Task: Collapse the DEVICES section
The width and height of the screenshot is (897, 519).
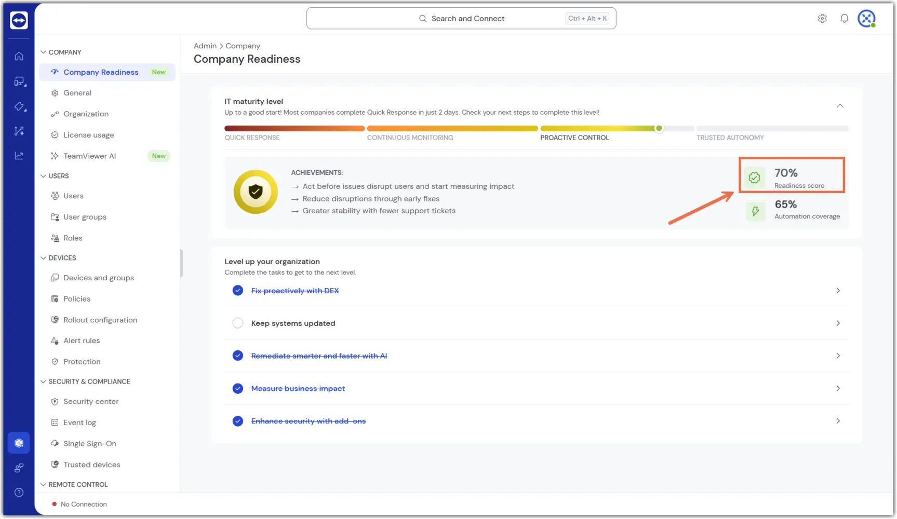Action: point(43,258)
